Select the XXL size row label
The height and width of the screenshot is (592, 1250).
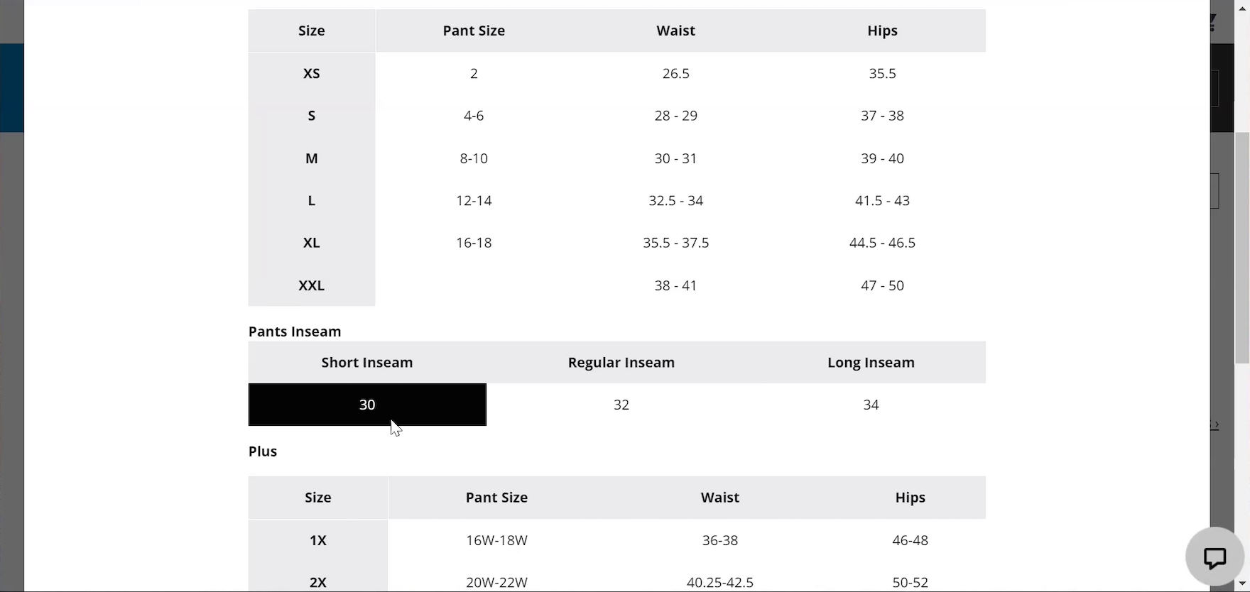(312, 285)
